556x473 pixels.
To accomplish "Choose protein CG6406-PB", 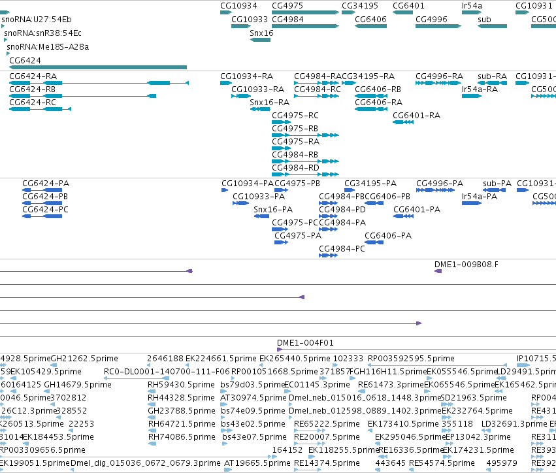I will click(x=374, y=204).
